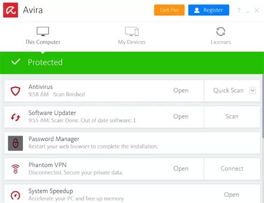The image size is (264, 203).
Task: Open help via the question mark icon
Action: pos(239,10)
